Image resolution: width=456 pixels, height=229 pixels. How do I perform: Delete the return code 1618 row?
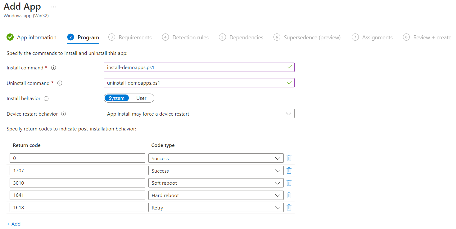point(289,207)
